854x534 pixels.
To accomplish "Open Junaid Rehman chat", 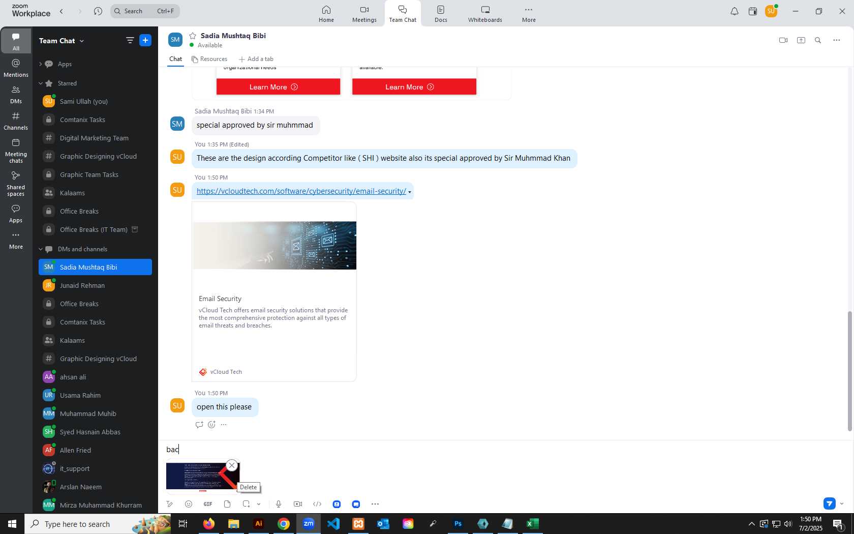I will click(x=95, y=285).
